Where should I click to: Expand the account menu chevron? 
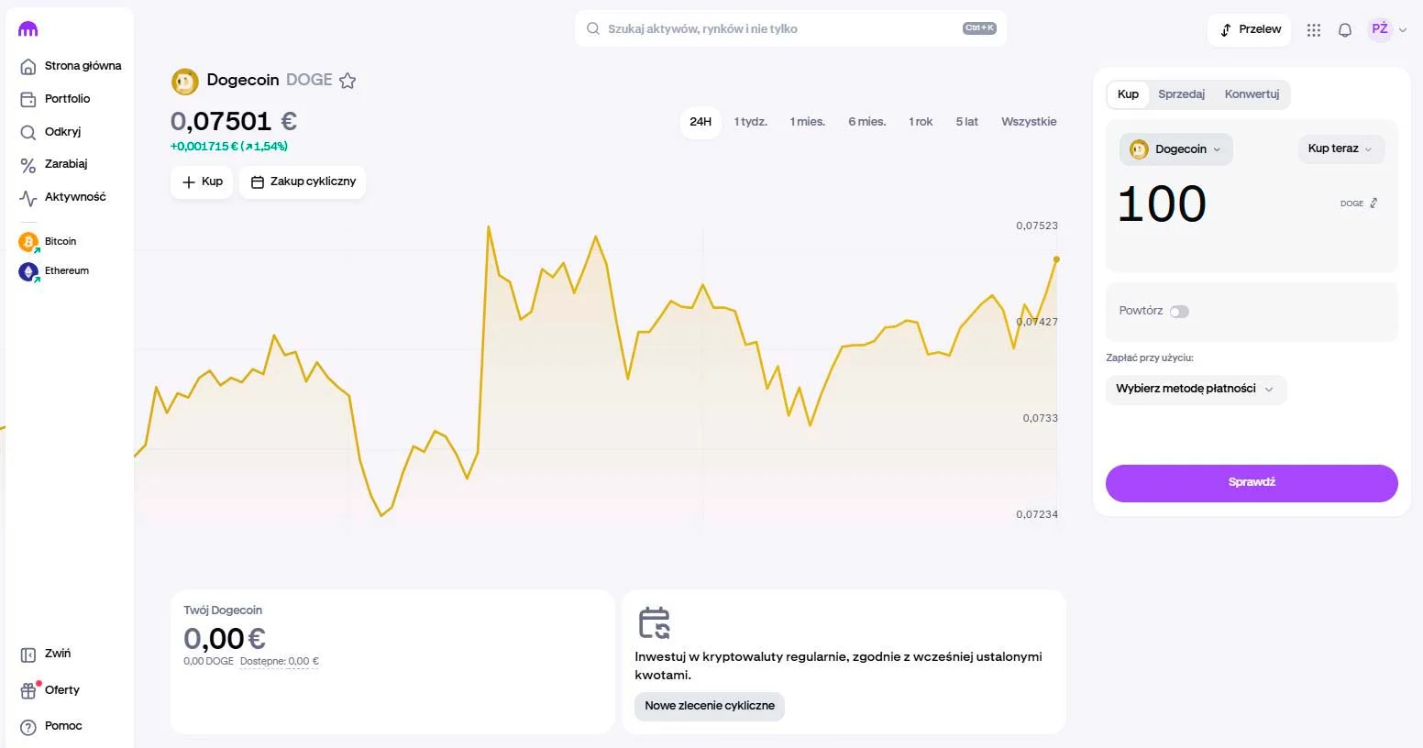1403,30
